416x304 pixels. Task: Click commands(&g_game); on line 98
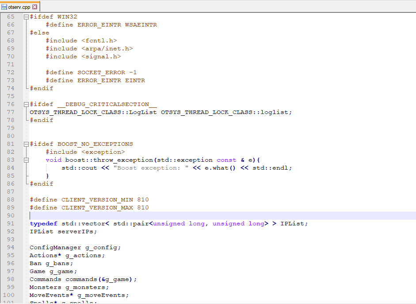tap(101, 279)
